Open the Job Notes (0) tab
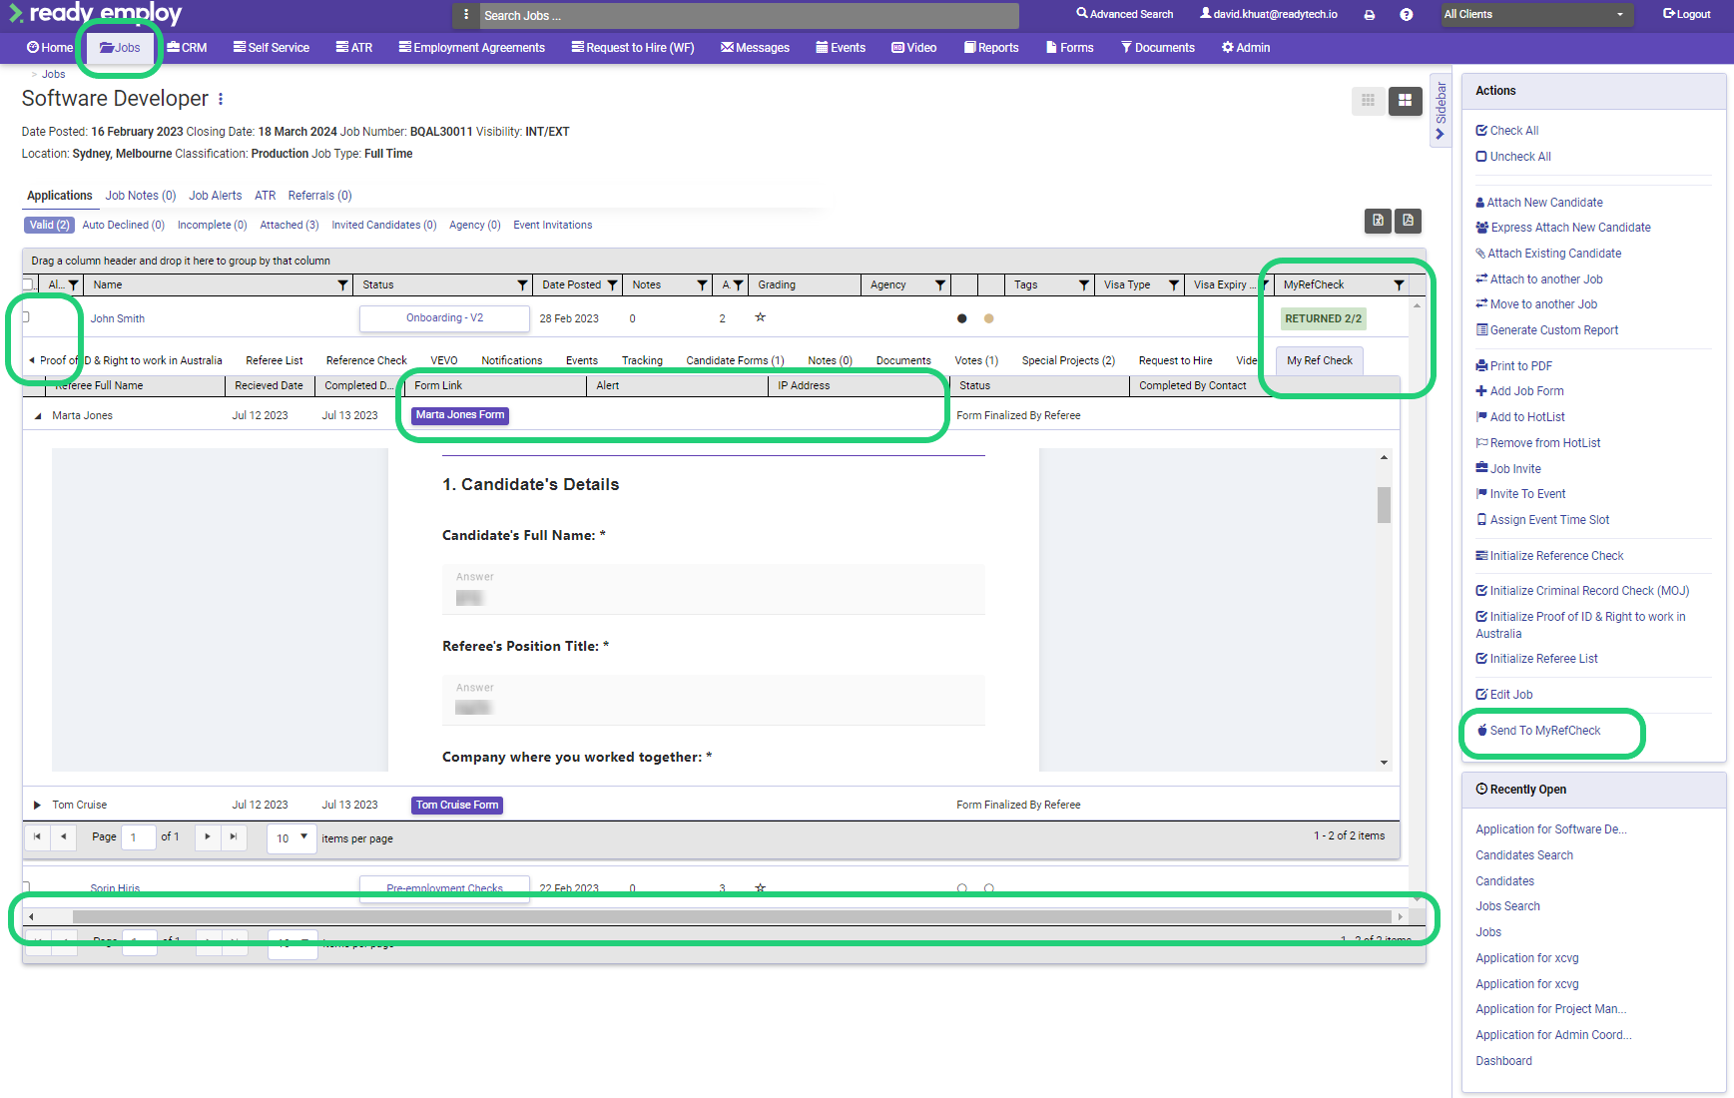Image resolution: width=1734 pixels, height=1098 pixels. pyautogui.click(x=141, y=196)
